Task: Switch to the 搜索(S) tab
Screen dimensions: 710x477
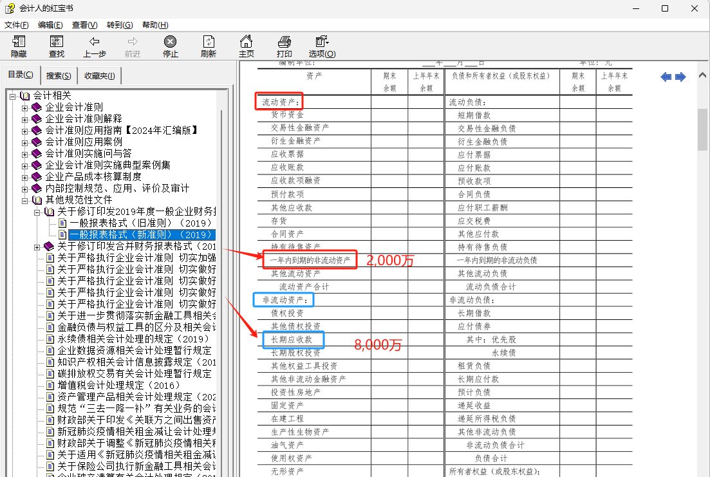Action: coord(59,76)
